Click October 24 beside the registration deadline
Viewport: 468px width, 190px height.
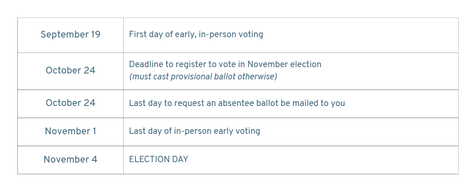[x=70, y=71]
